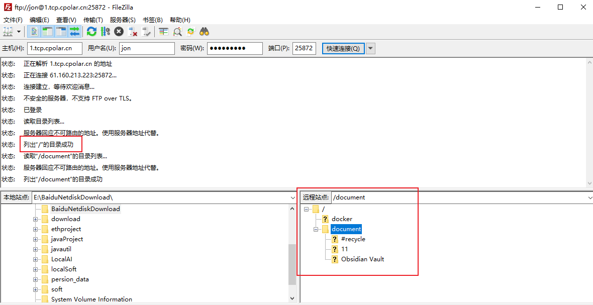This screenshot has width=593, height=305.
Task: Click the 快速连接(Q) button
Action: coord(343,48)
